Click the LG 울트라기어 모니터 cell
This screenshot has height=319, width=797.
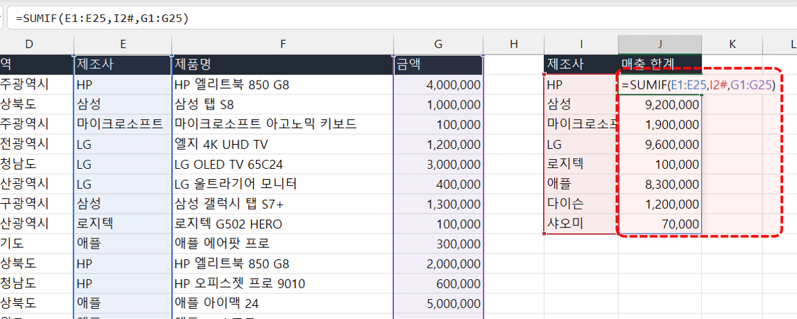tap(283, 184)
